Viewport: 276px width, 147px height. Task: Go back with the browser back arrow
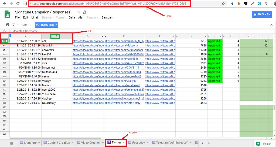(5, 3)
